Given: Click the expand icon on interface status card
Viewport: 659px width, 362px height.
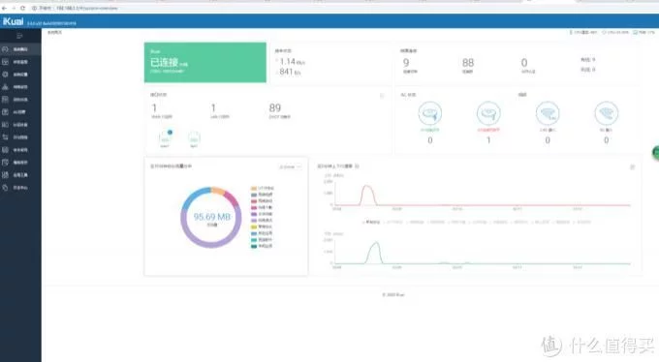Looking at the screenshot, I should click(382, 96).
